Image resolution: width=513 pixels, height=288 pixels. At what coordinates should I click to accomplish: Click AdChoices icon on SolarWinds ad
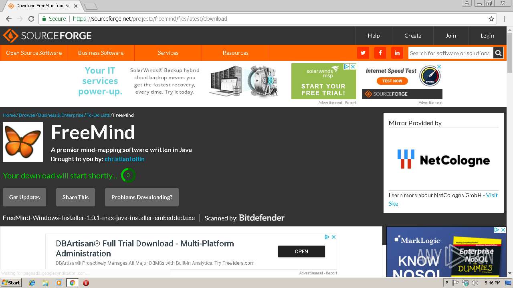[x=347, y=66]
